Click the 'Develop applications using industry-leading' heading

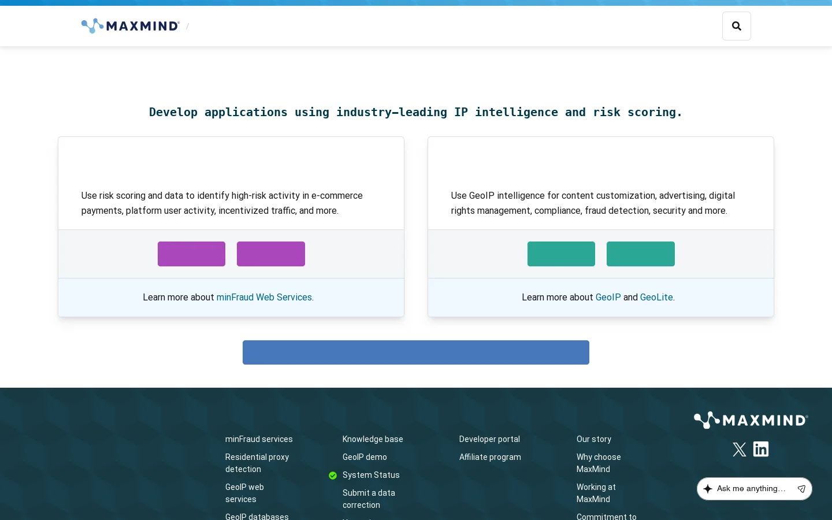coord(416,112)
